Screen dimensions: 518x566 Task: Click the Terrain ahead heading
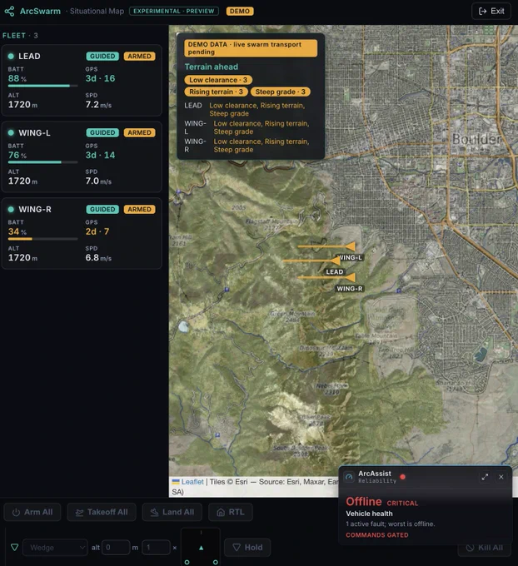[212, 67]
